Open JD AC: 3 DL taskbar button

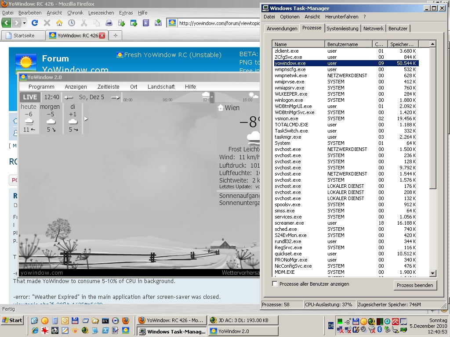243,320
